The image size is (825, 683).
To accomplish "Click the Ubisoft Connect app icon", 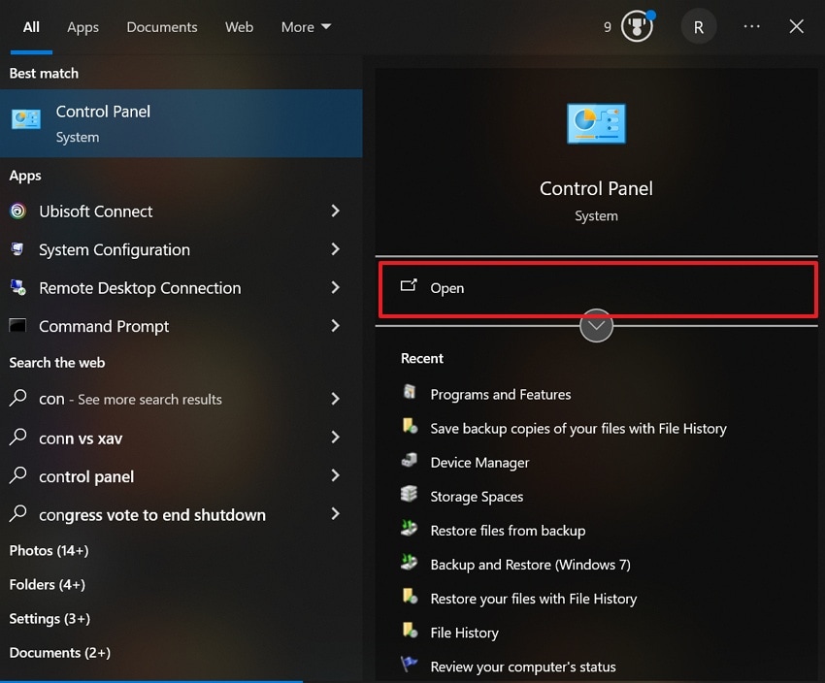I will (17, 211).
